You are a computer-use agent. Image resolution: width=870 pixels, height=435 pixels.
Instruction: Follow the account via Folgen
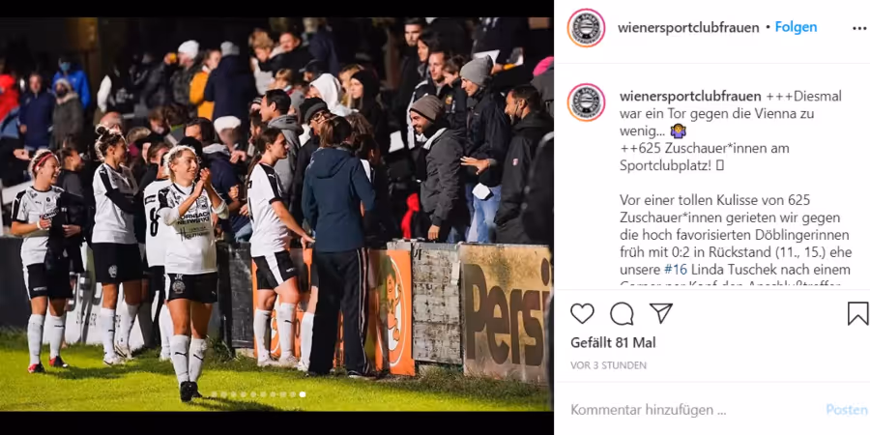pyautogui.click(x=796, y=27)
